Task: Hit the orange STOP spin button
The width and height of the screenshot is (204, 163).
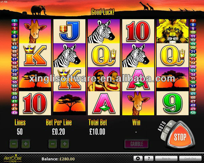Action: pyautogui.click(x=180, y=136)
